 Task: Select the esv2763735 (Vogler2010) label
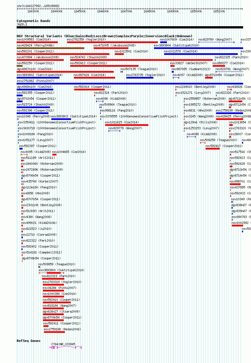pos(146,75)
